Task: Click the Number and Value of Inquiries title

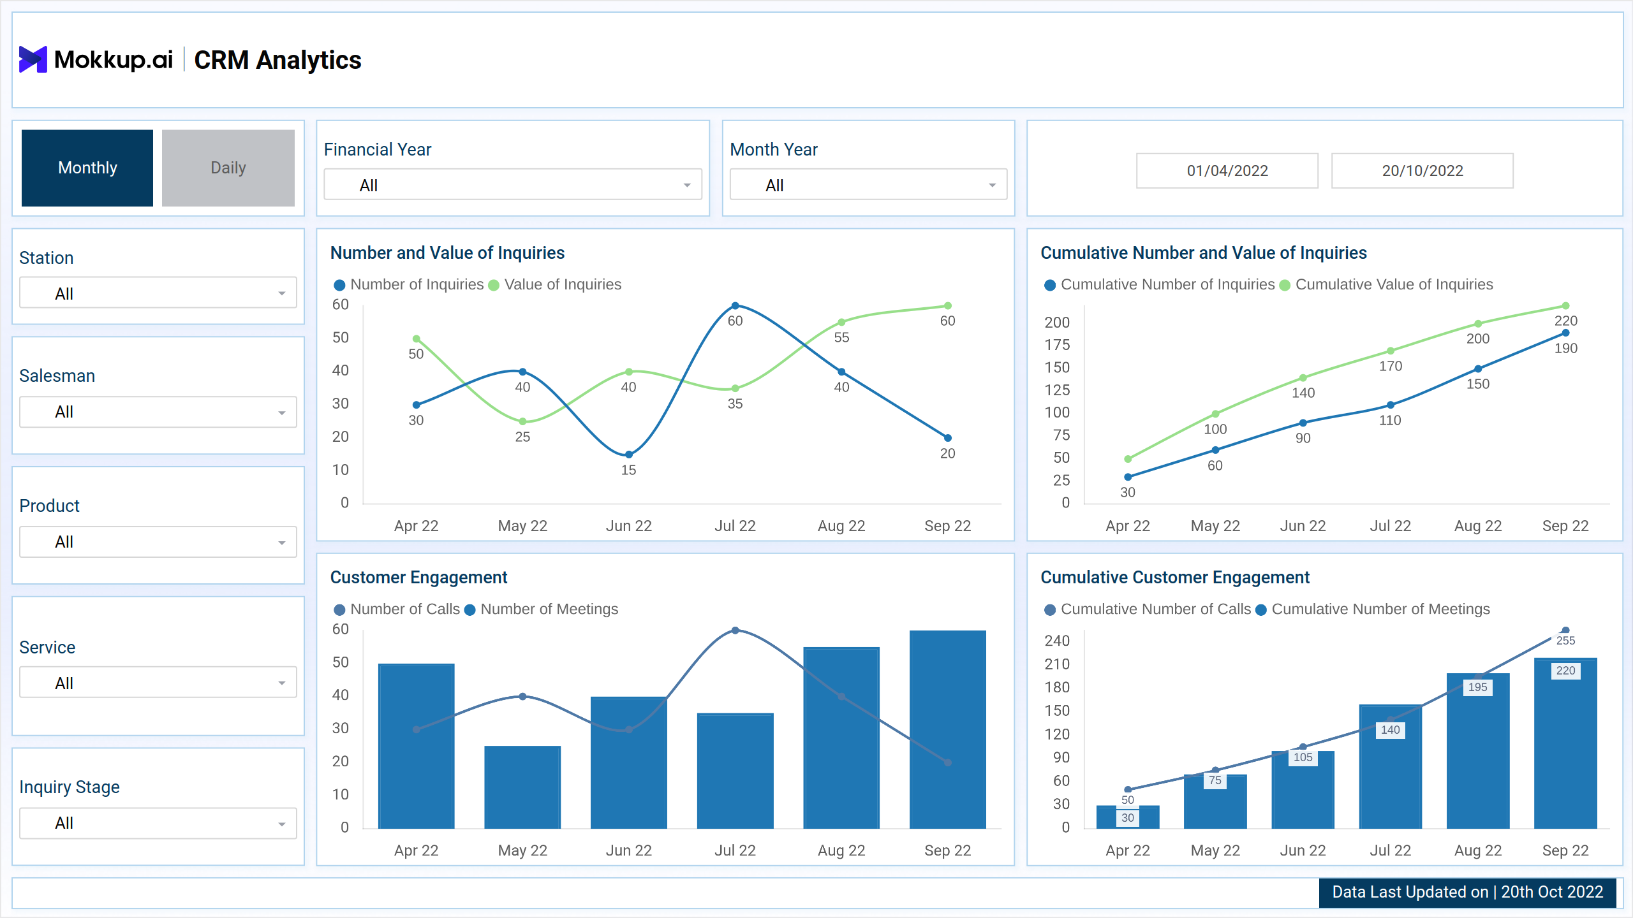Action: click(447, 253)
